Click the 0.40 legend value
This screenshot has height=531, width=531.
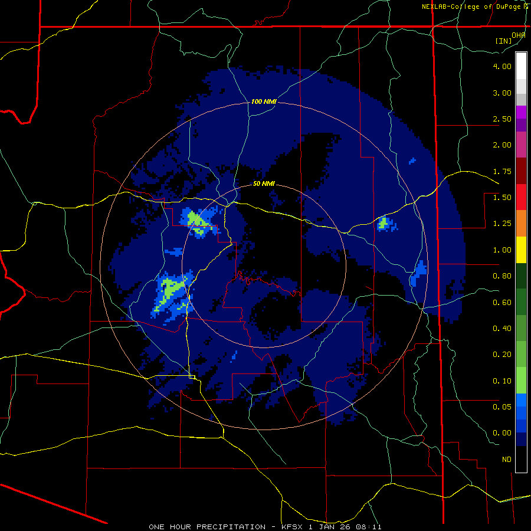coord(502,329)
